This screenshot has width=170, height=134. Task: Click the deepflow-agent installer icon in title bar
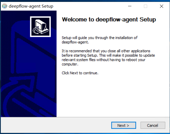point(4,6)
